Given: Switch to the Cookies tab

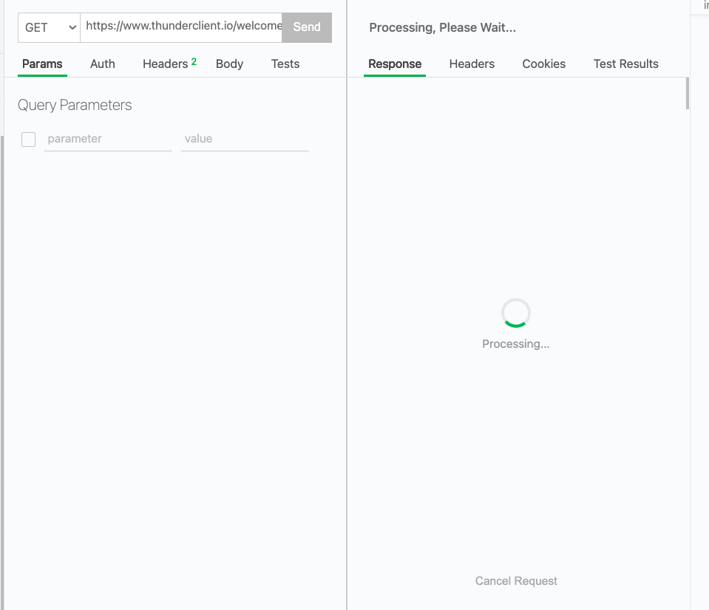Looking at the screenshot, I should click(543, 64).
